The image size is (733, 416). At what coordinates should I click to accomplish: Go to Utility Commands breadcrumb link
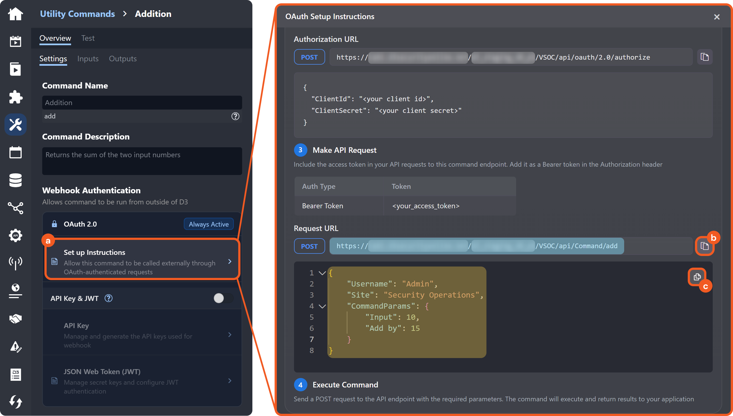[77, 14]
